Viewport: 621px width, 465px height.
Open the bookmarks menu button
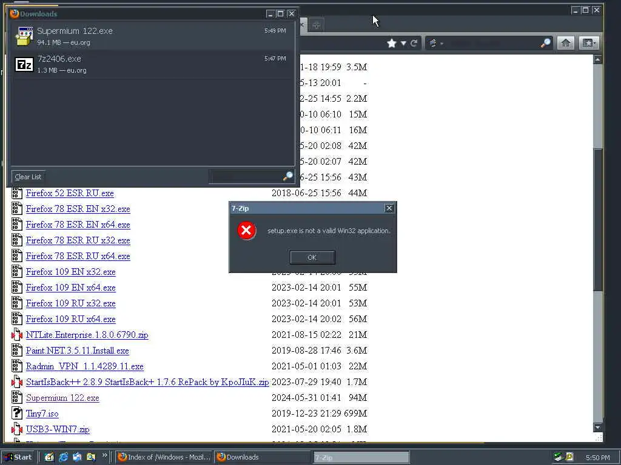[x=589, y=43]
